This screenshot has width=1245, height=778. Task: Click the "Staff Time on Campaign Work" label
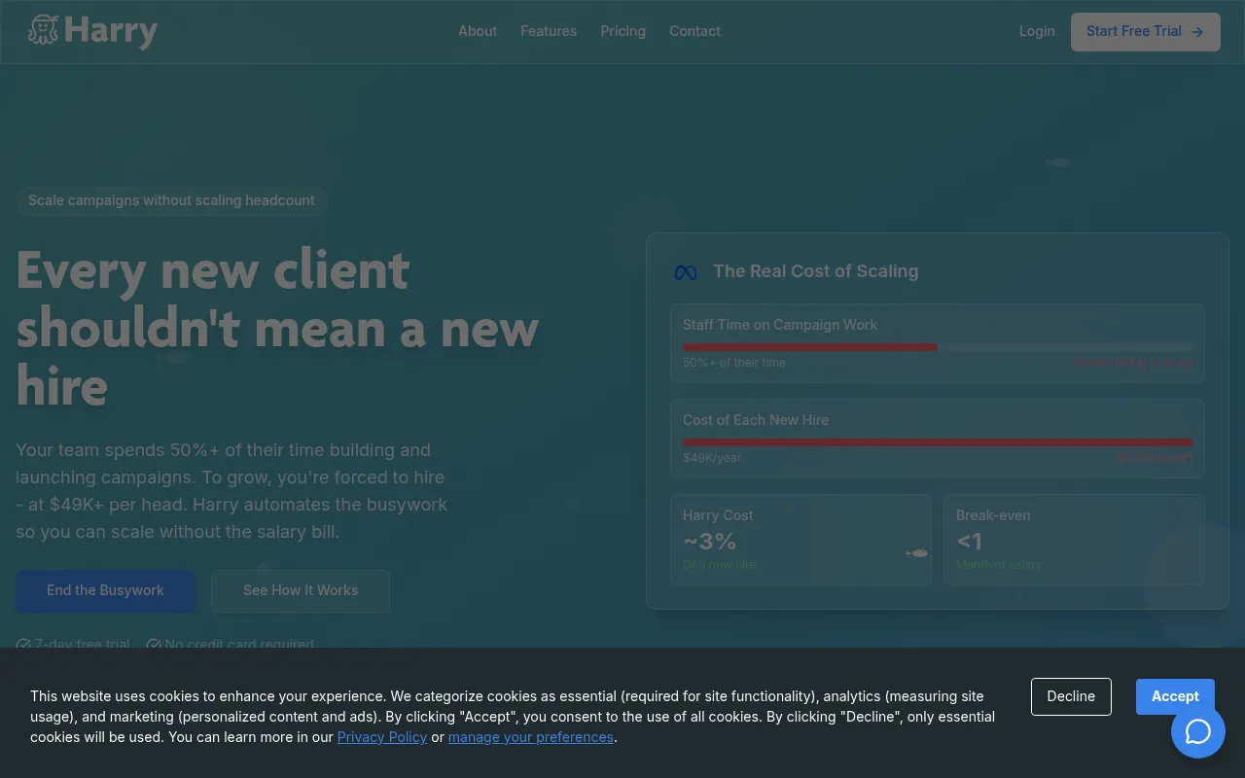pos(780,325)
